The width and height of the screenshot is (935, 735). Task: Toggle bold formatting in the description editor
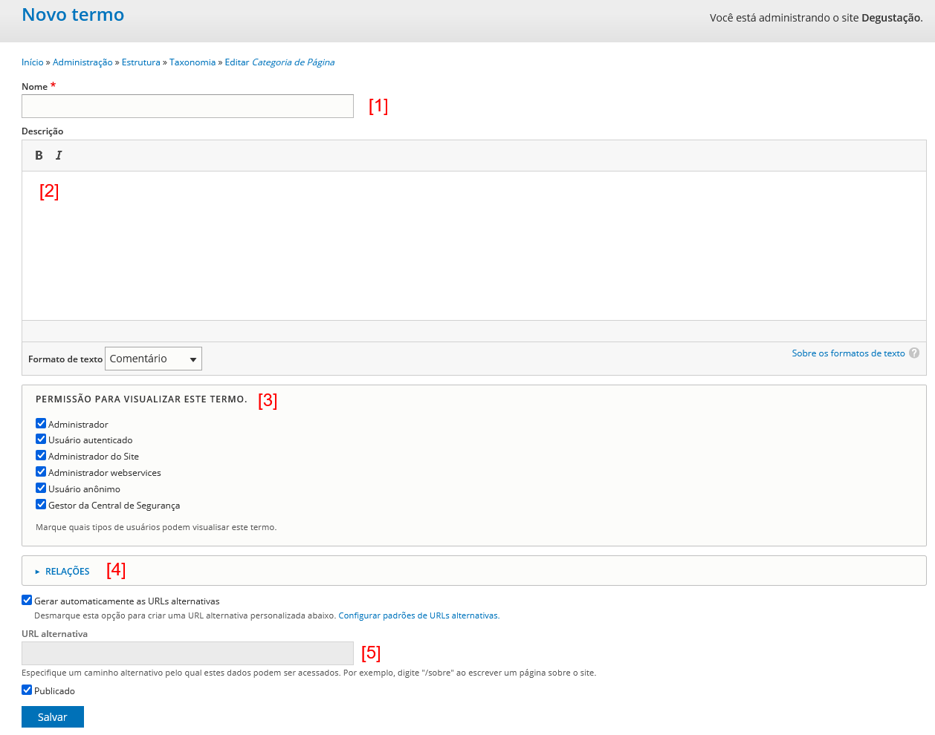39,155
